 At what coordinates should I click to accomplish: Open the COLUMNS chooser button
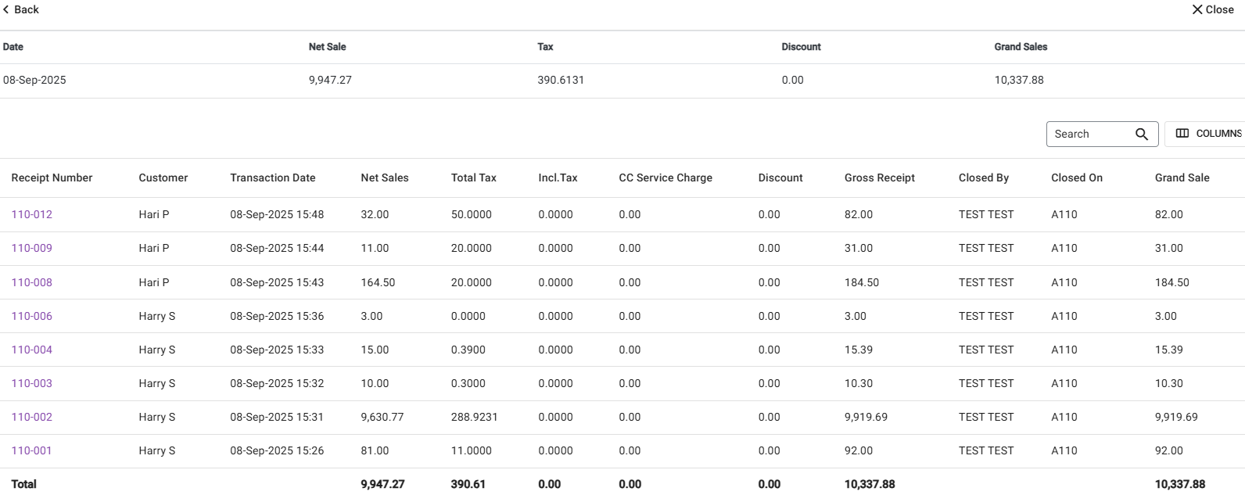point(1207,134)
